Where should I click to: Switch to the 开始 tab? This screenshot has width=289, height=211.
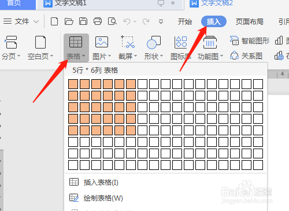(185, 21)
